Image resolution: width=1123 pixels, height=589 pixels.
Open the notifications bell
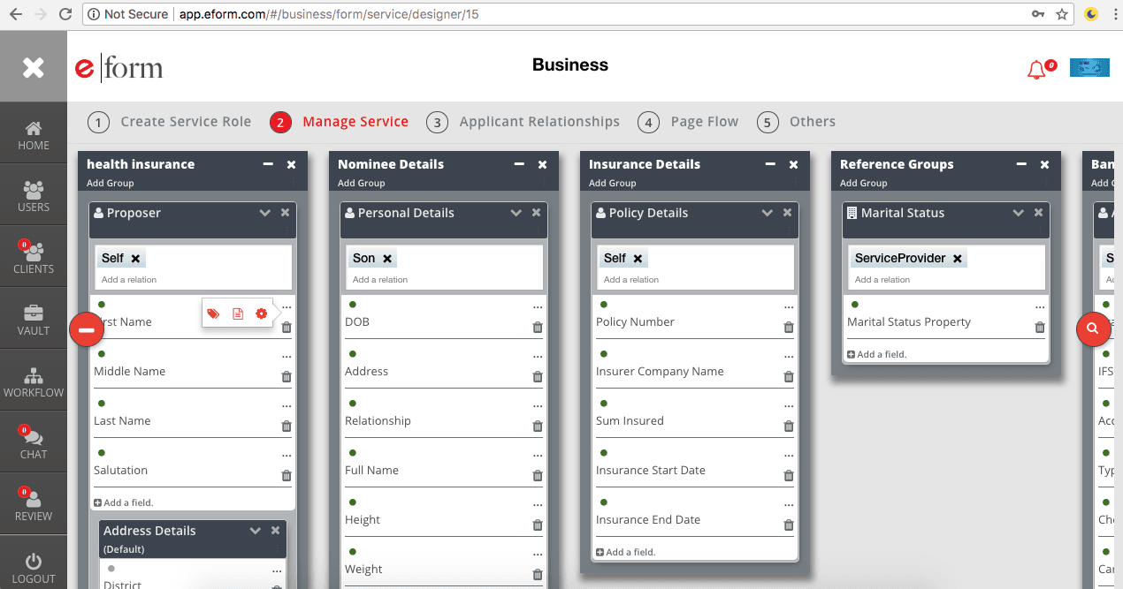pos(1035,67)
